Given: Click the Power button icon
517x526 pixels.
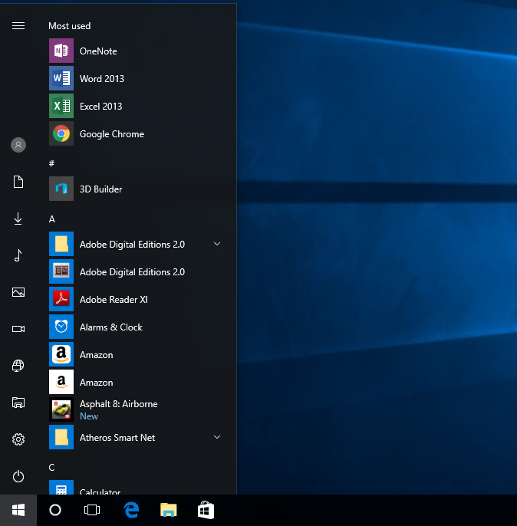Looking at the screenshot, I should [x=18, y=476].
